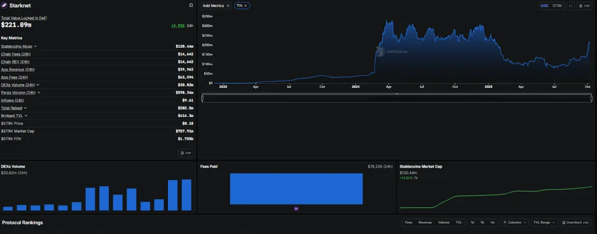Switch chart denomination to STRK
This screenshot has height=234, width=597.
(557, 5)
